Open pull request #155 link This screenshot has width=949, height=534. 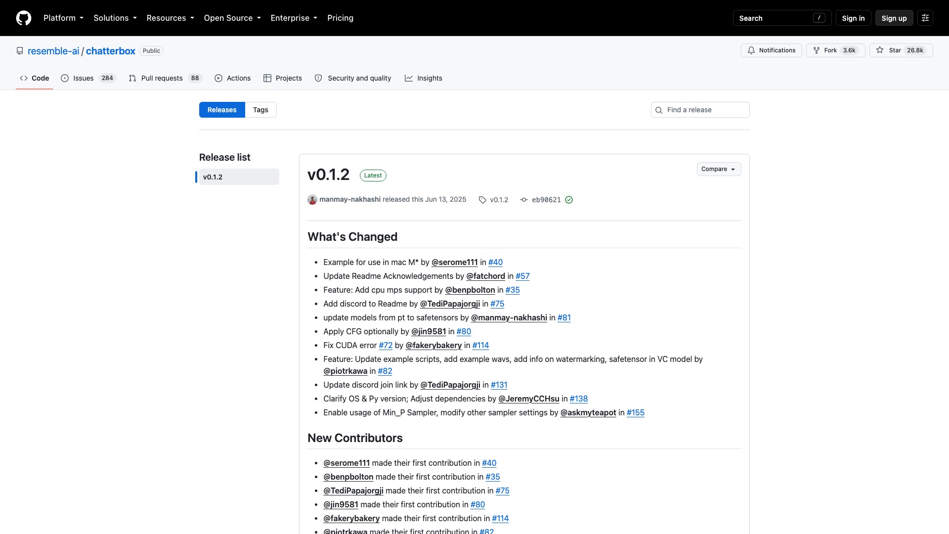(x=636, y=412)
